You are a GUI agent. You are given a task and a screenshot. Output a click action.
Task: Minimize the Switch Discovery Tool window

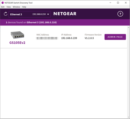coord(110,3)
